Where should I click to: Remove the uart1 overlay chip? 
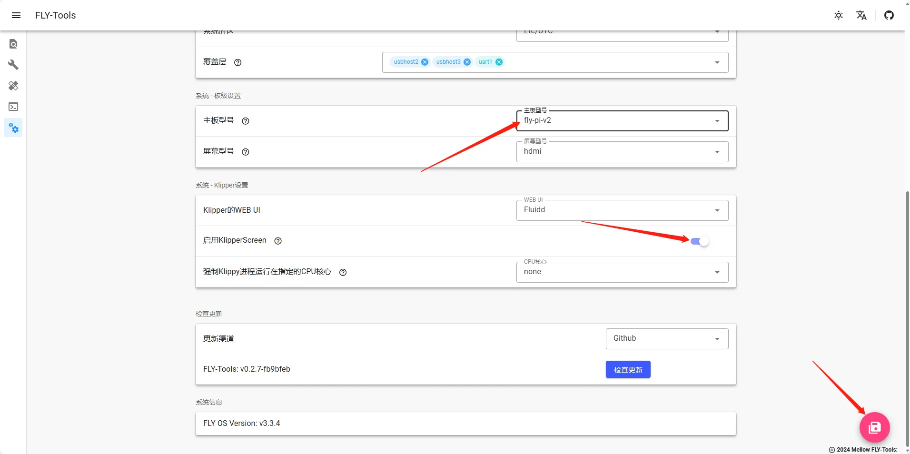coord(499,62)
